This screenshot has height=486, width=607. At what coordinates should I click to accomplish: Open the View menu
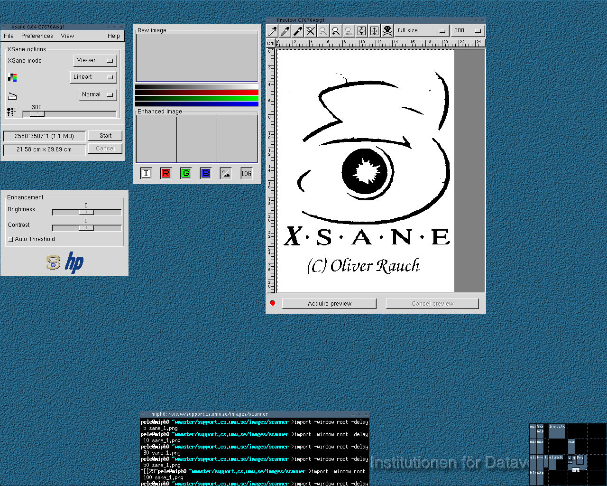coord(67,36)
